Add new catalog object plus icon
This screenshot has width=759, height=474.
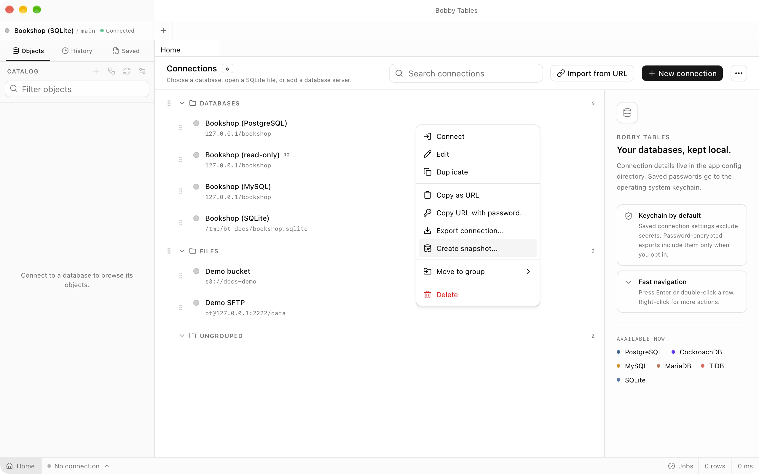(x=96, y=71)
